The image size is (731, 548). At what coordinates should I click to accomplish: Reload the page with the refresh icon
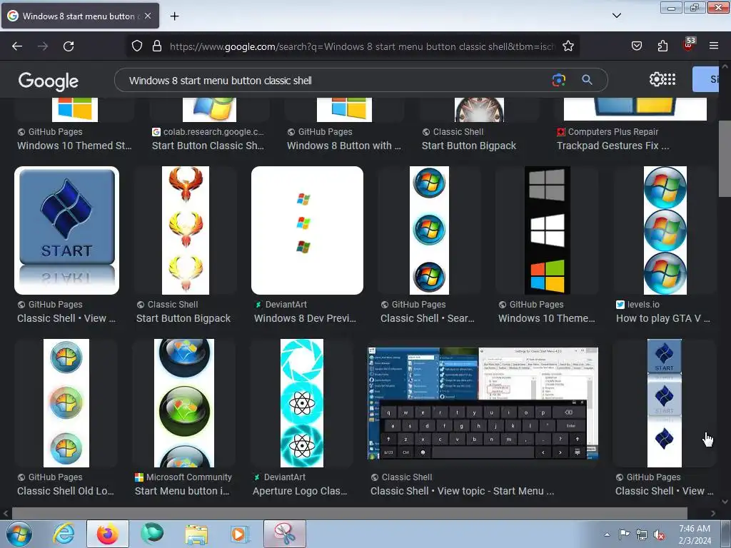69,46
